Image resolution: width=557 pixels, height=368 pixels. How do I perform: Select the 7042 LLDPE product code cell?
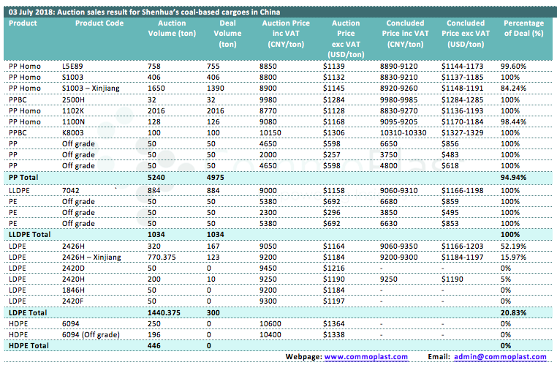71,189
